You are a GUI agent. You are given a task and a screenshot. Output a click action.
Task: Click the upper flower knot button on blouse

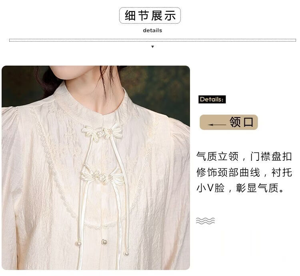[x=102, y=132]
